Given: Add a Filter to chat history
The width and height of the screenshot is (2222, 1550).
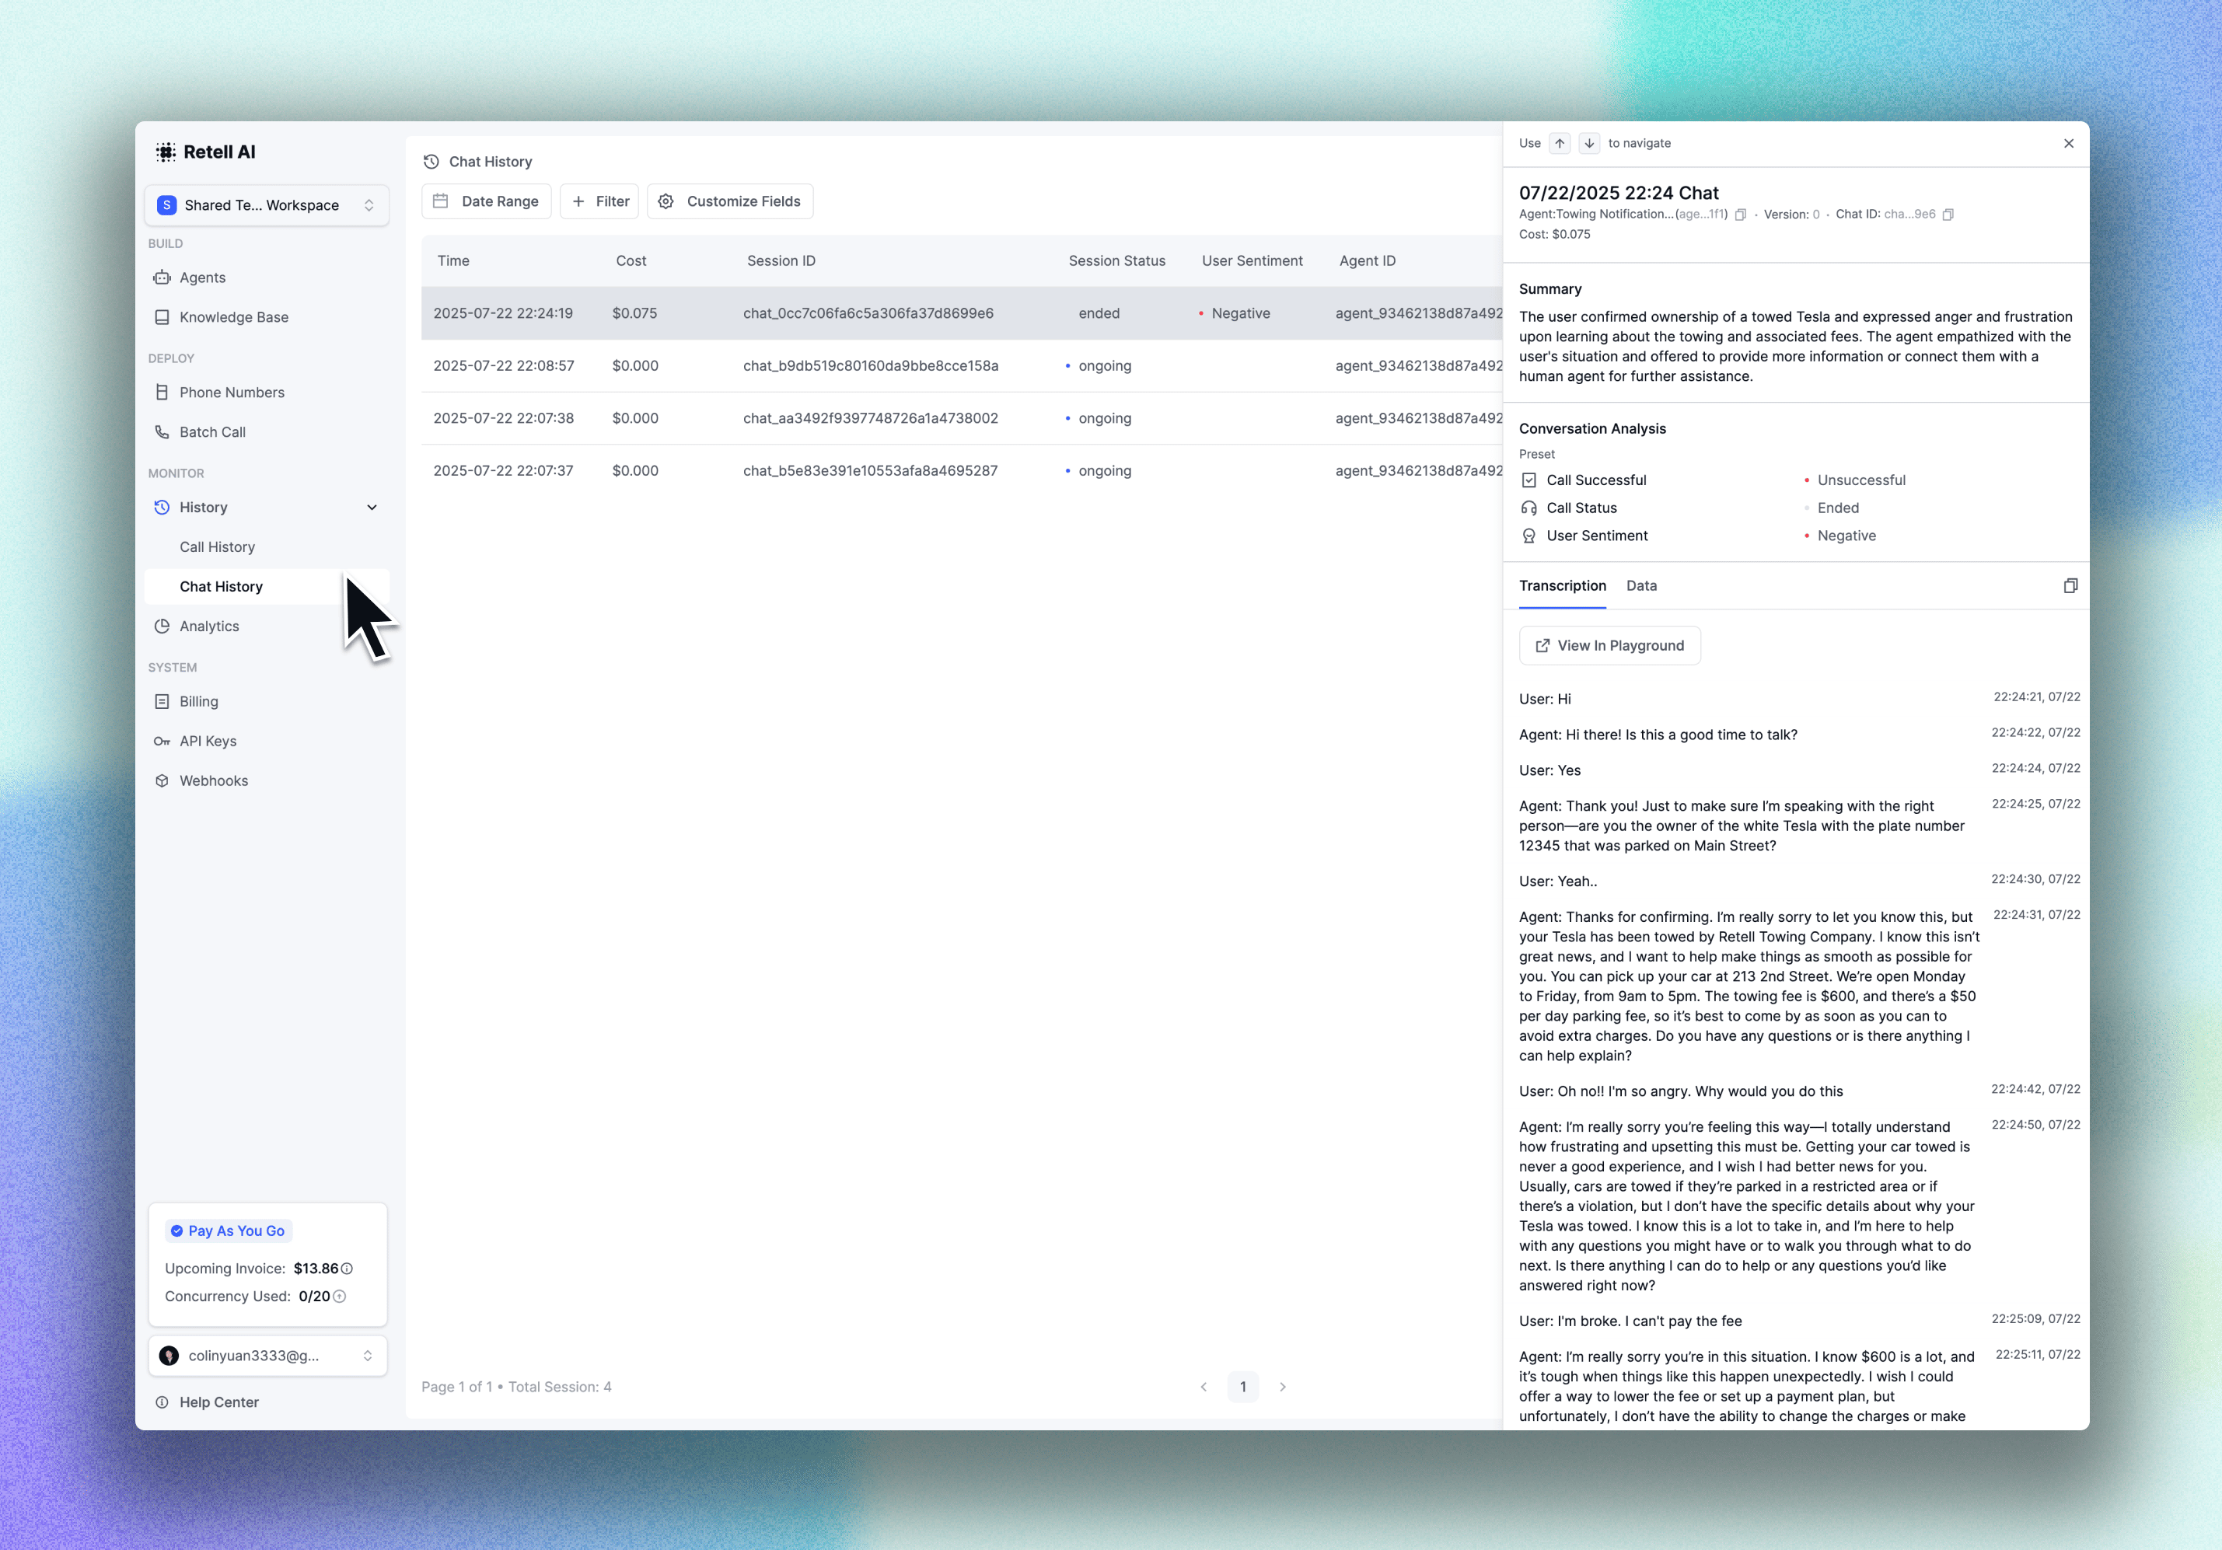Looking at the screenshot, I should [x=600, y=201].
